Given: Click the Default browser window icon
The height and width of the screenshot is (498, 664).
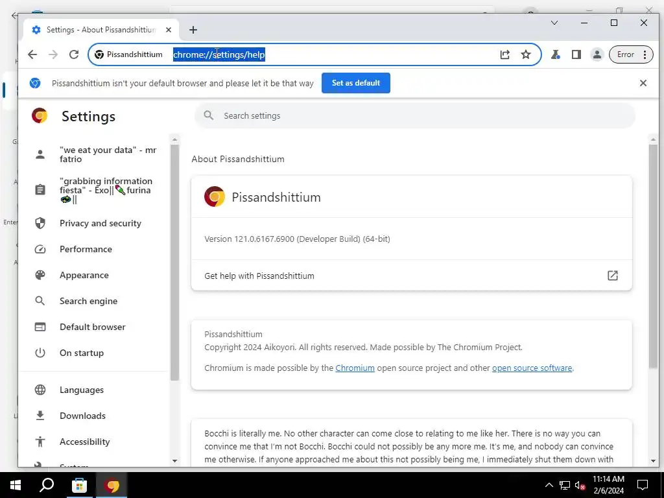Looking at the screenshot, I should coord(40,327).
